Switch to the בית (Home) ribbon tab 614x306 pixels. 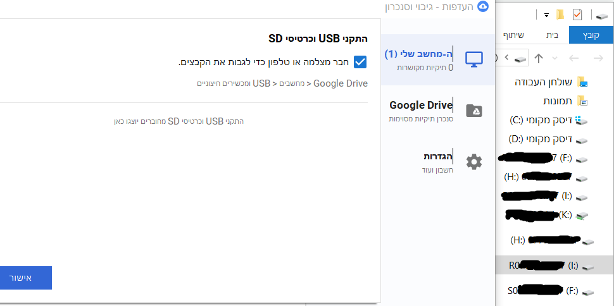coord(552,35)
